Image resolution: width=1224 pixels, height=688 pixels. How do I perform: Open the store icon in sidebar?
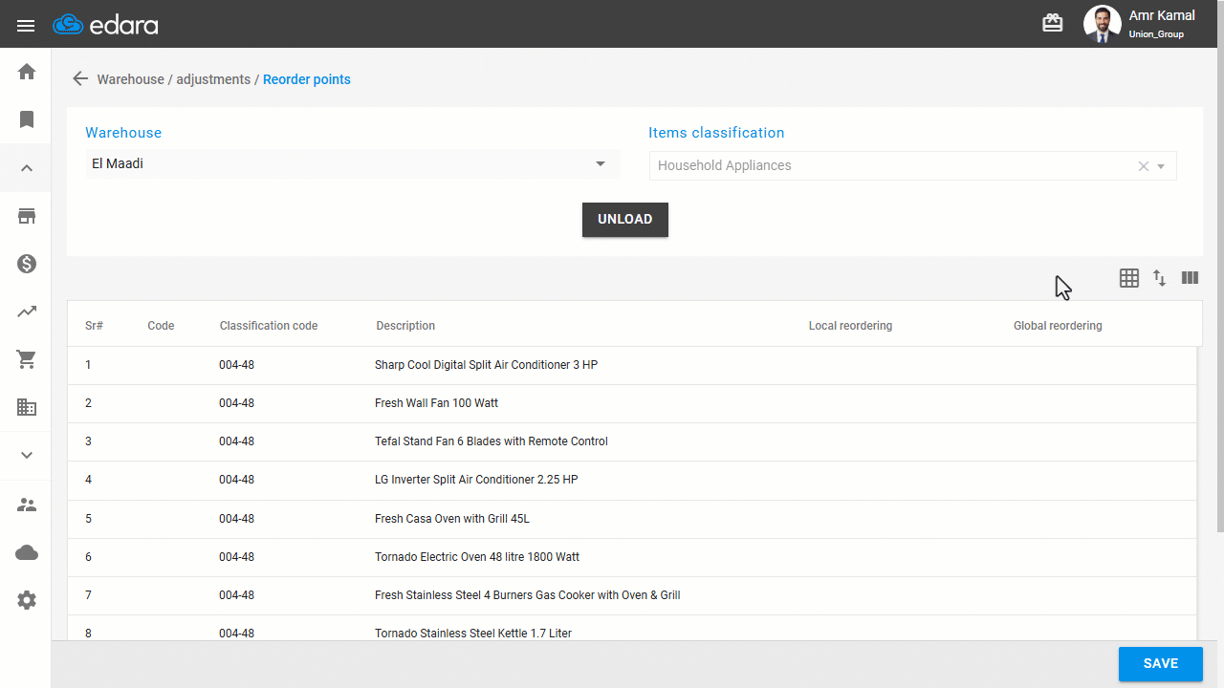tap(27, 216)
